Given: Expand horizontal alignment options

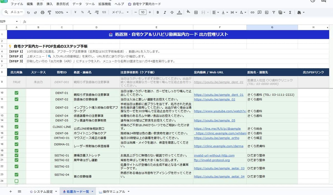Looking at the screenshot, I should 215,12.
